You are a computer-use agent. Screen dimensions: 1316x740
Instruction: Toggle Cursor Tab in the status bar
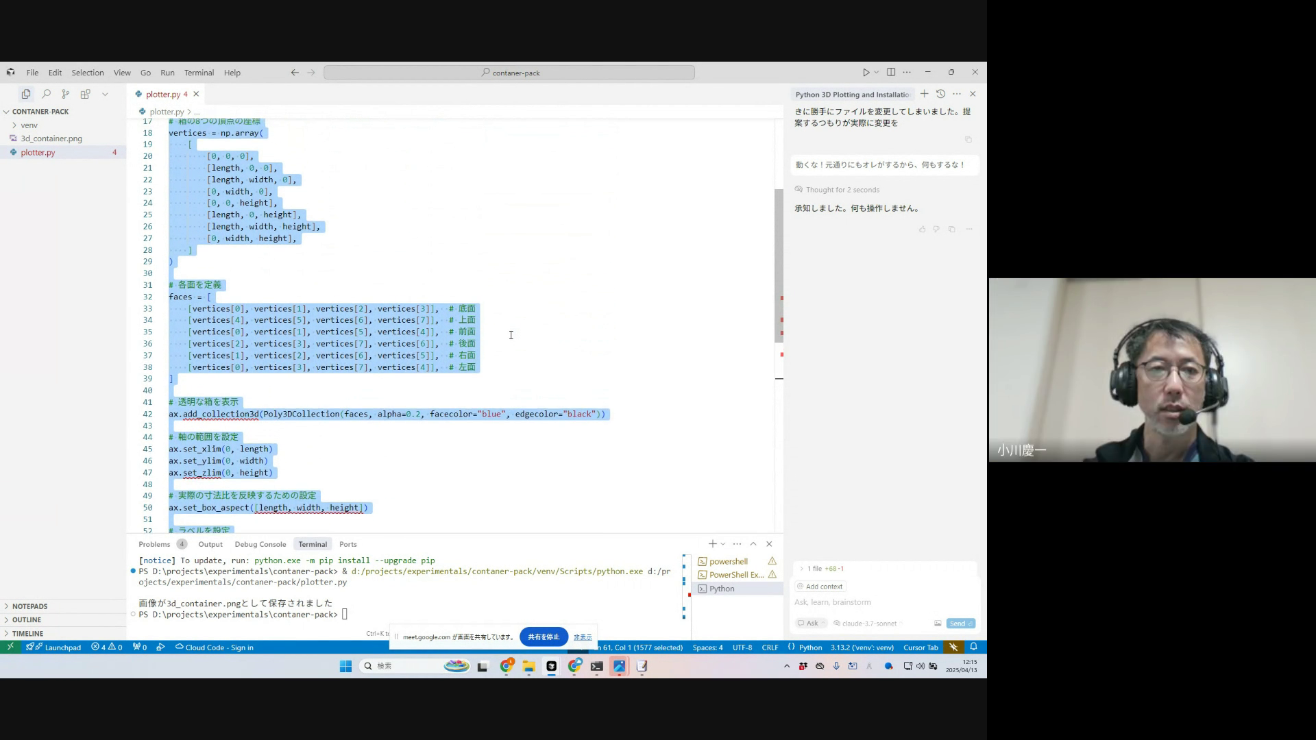pos(920,647)
